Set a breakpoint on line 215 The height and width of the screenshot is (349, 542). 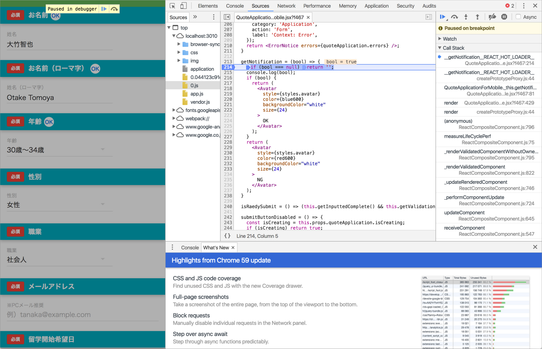pos(228,72)
